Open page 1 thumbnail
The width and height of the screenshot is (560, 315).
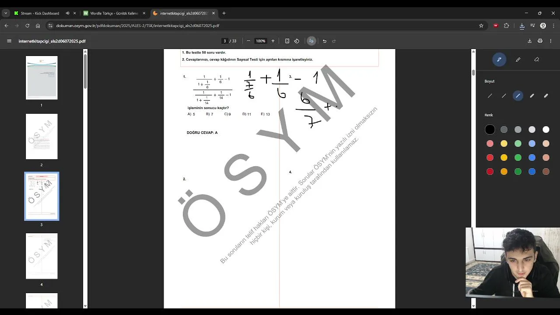(42, 78)
